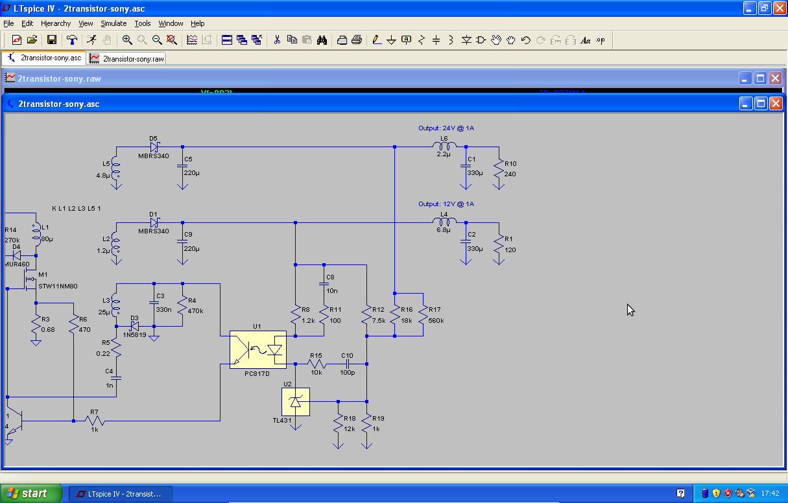Select the Draw Wire pencil tool

click(x=377, y=40)
